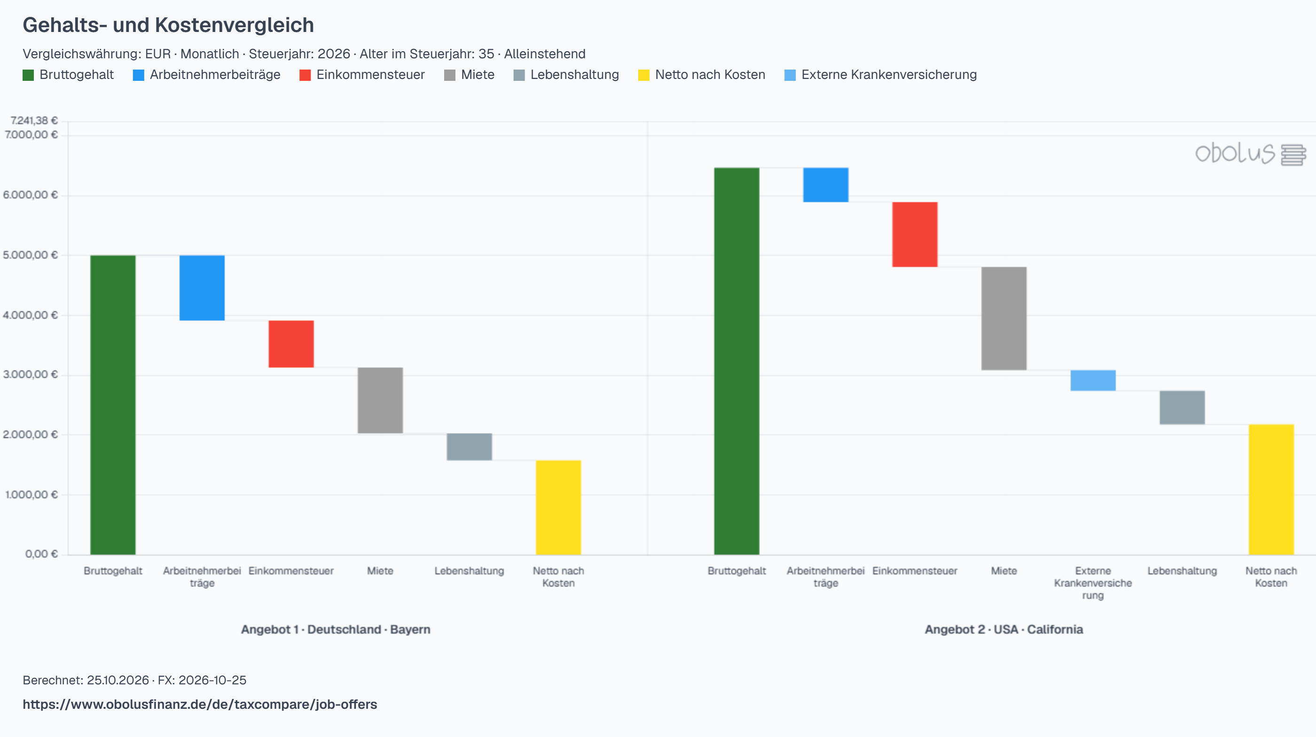Click the blue Arbeitnehmerbeiträge bar for Deutschland
1316x737 pixels.
(202, 288)
